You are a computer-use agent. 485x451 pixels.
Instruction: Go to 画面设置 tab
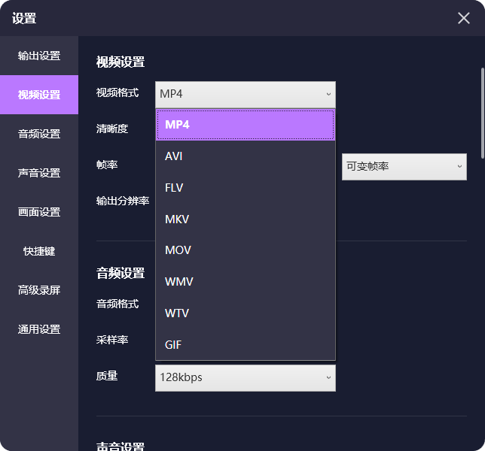[39, 212]
